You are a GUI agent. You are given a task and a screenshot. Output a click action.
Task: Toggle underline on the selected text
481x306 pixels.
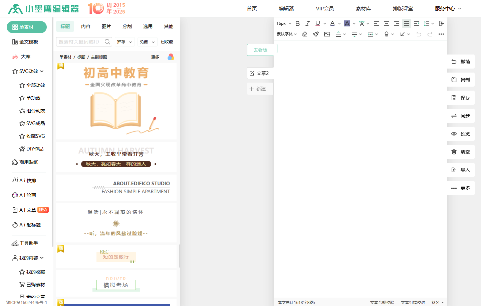[x=317, y=23]
